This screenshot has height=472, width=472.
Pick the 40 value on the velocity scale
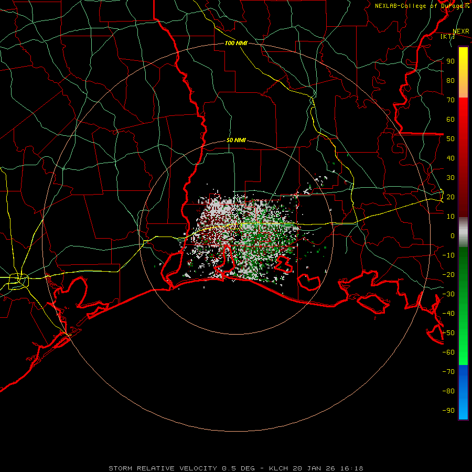click(x=450, y=158)
